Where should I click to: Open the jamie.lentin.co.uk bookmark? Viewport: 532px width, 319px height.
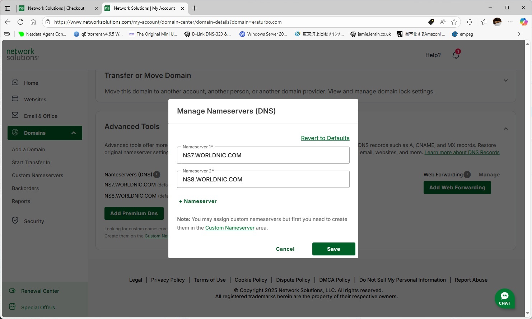point(370,34)
